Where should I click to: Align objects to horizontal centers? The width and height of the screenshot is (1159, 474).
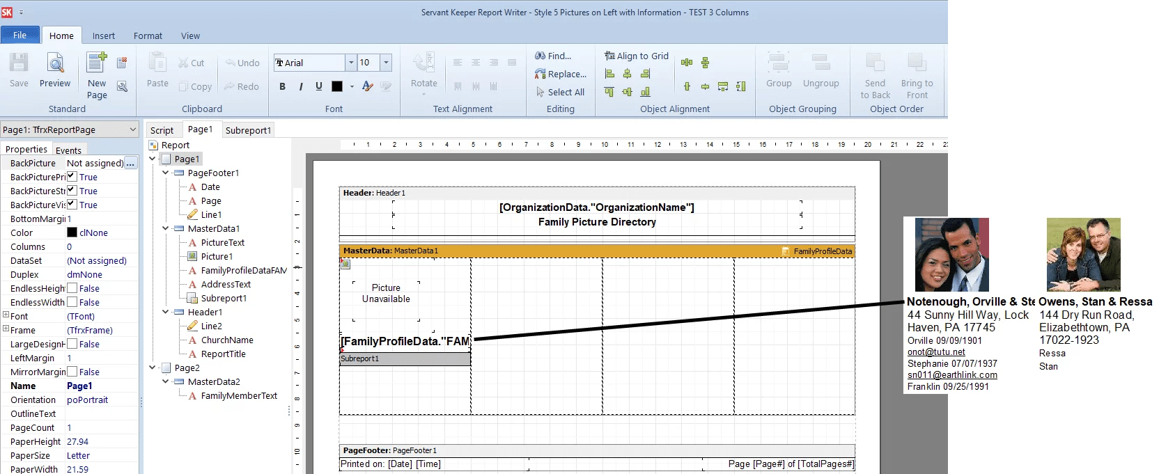[x=628, y=74]
